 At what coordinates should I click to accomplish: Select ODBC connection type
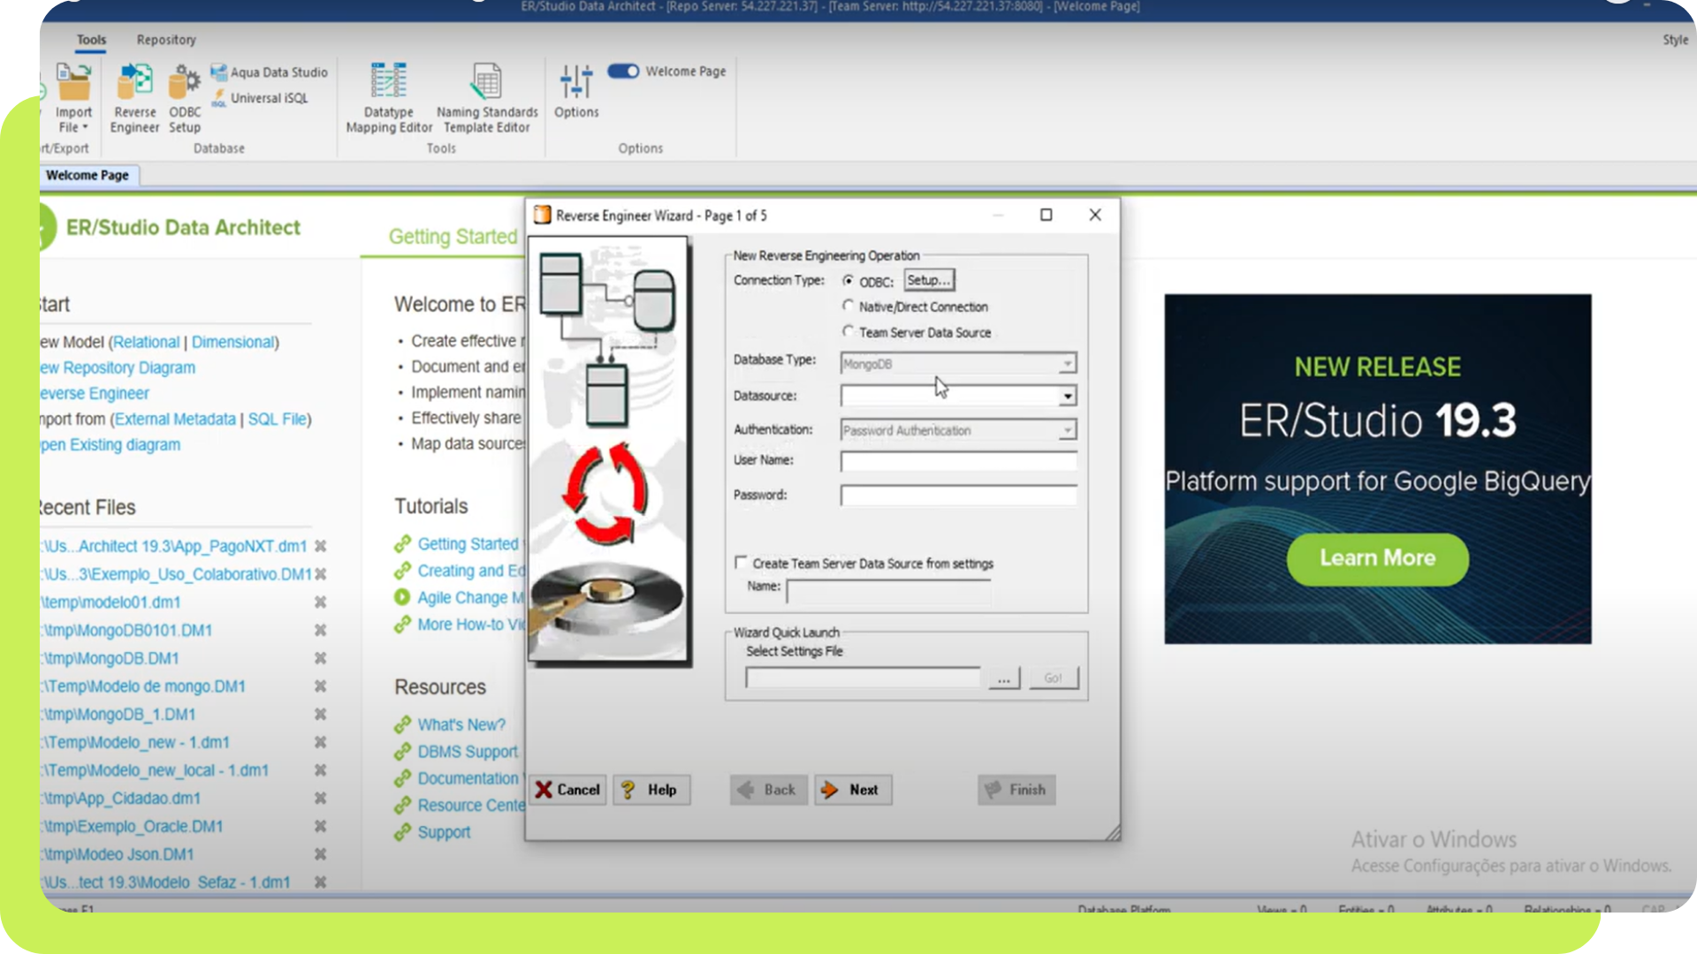click(848, 281)
